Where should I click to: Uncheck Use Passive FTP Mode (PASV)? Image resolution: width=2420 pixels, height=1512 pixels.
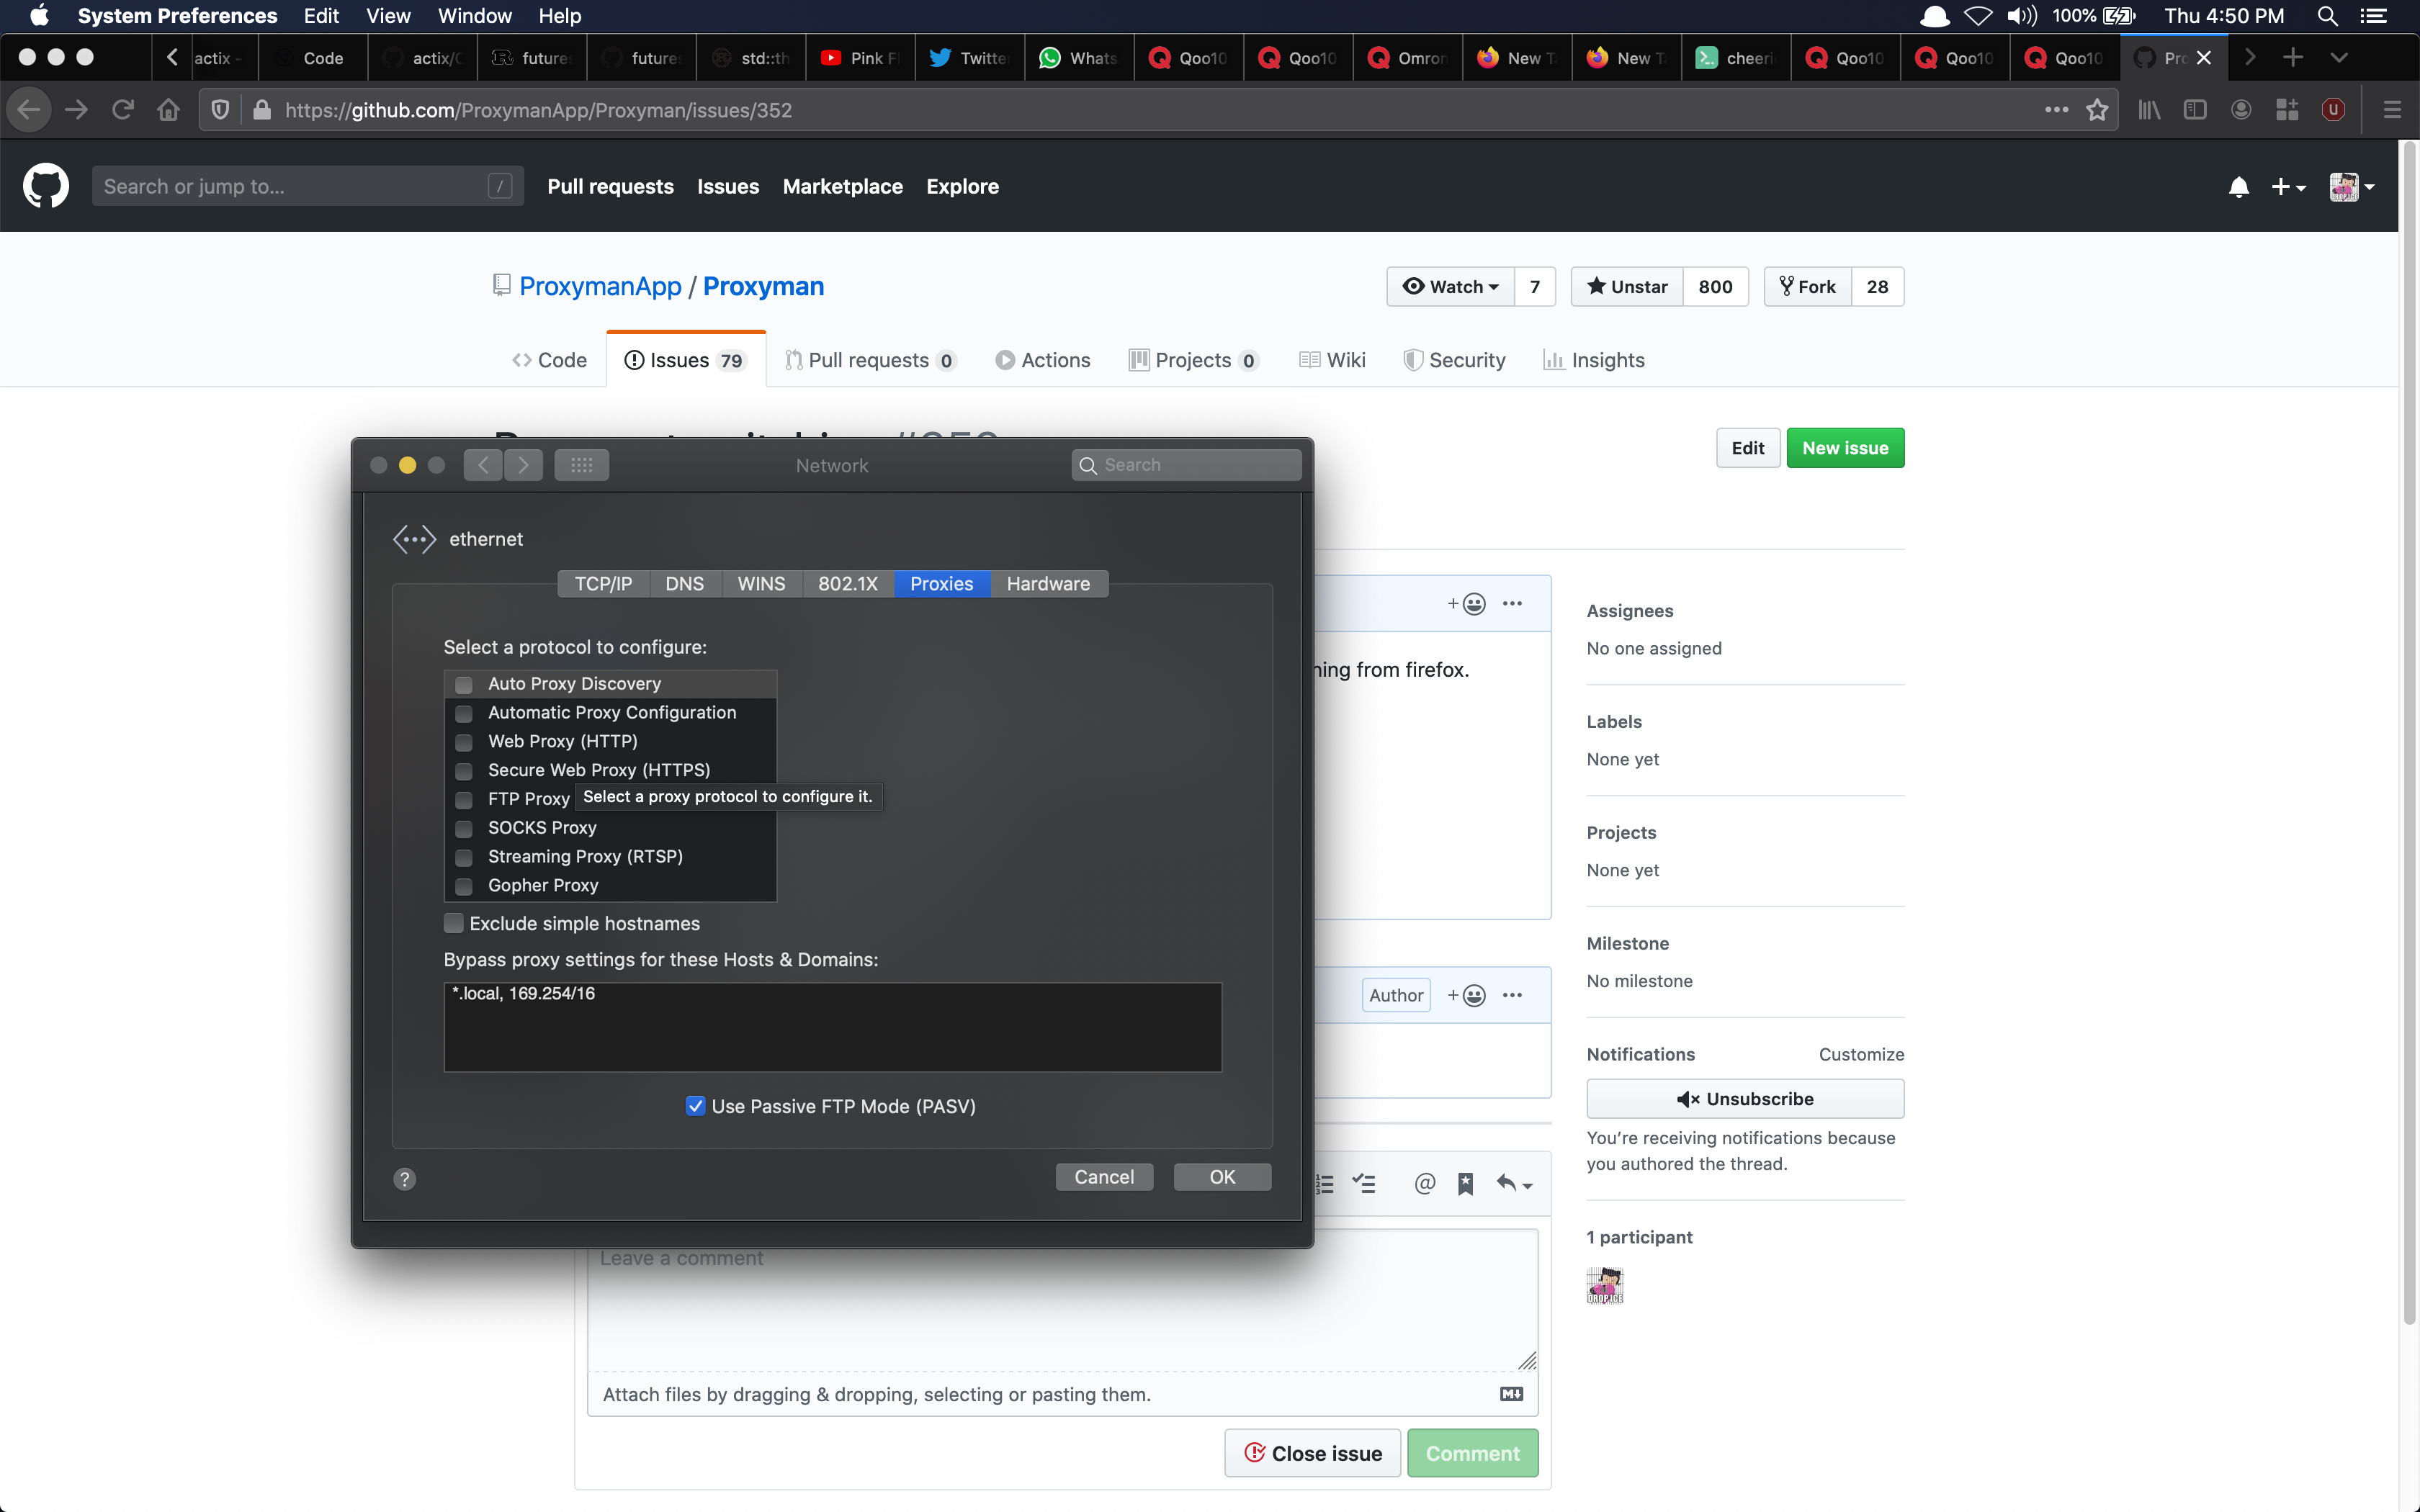click(695, 1106)
